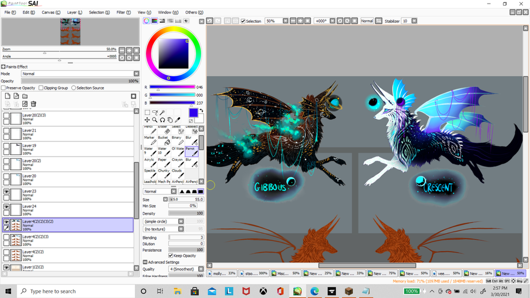Hide Layer24 using its eye icon
Image resolution: width=530 pixels, height=298 pixels.
(x=6, y=207)
